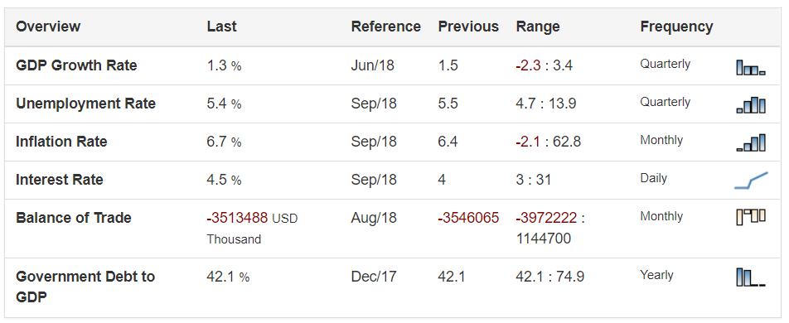Screen dimensions: 789x323
Task: Open the Unemployment Rate bar chart icon
Action: [x=751, y=105]
